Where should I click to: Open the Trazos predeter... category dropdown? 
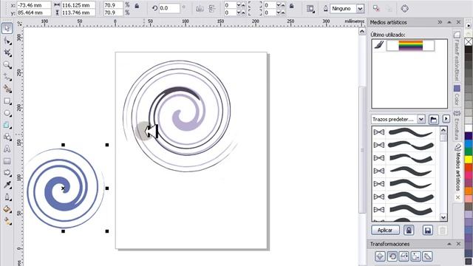click(x=421, y=120)
